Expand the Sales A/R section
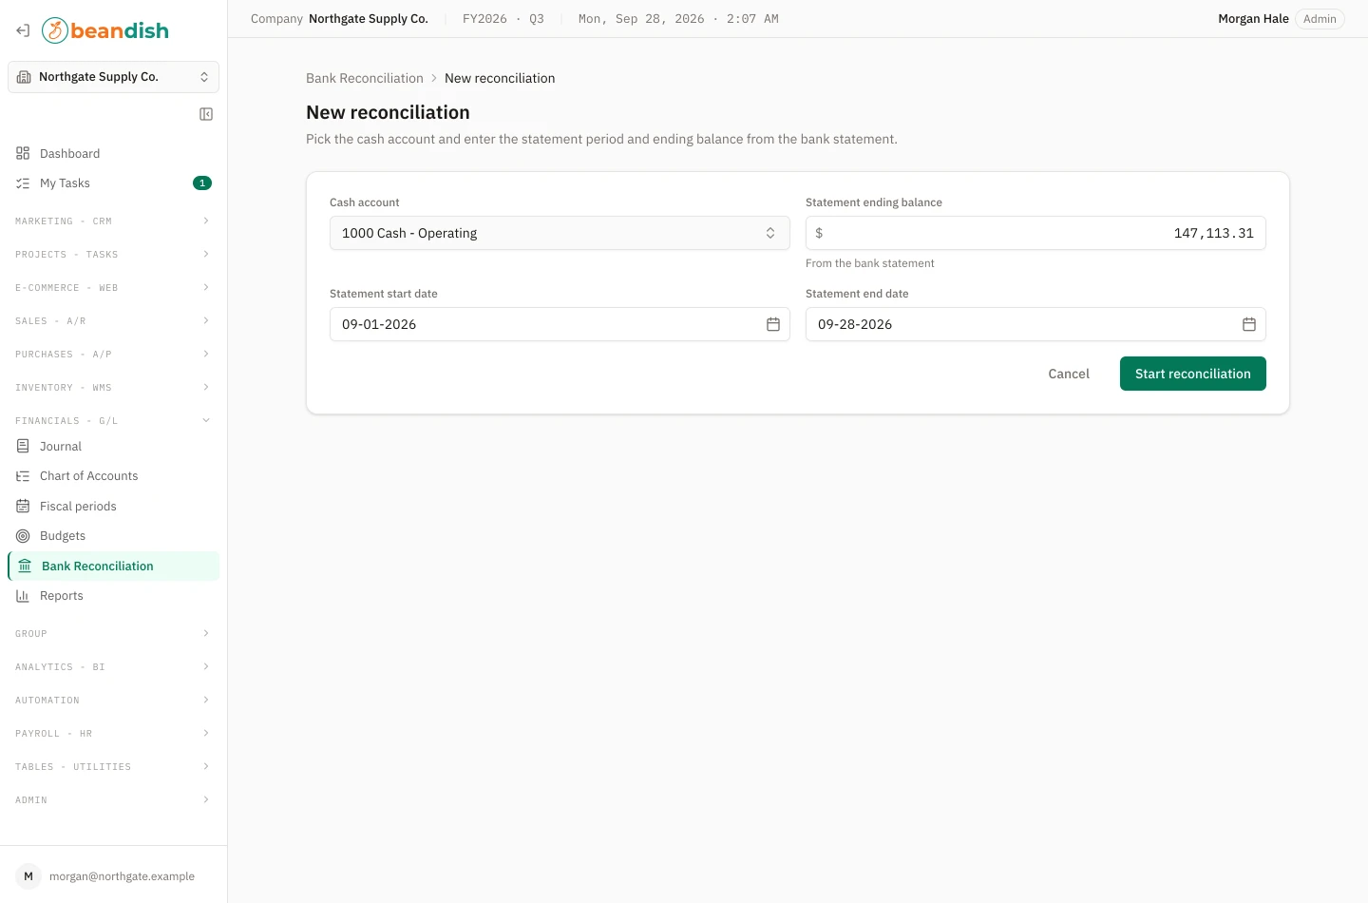This screenshot has height=903, width=1368. click(x=113, y=321)
